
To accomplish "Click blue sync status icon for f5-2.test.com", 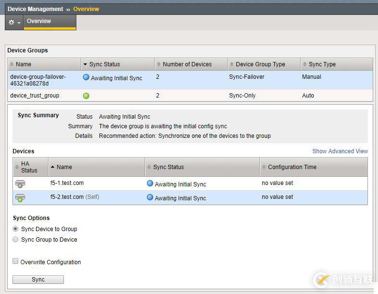I will 150,197.
